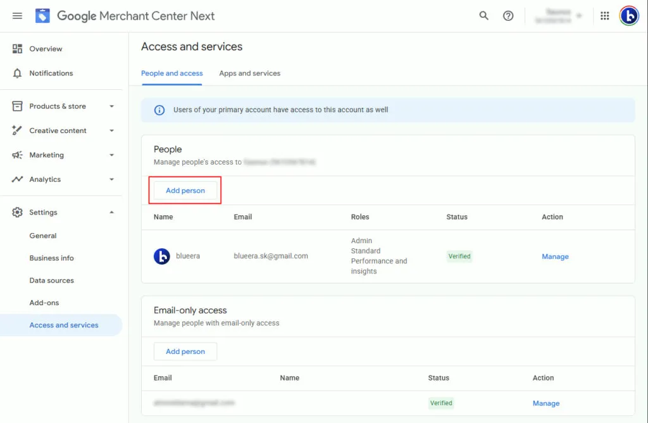This screenshot has height=423, width=648.
Task: Expand the Marketing menu arrow
Action: coord(111,155)
